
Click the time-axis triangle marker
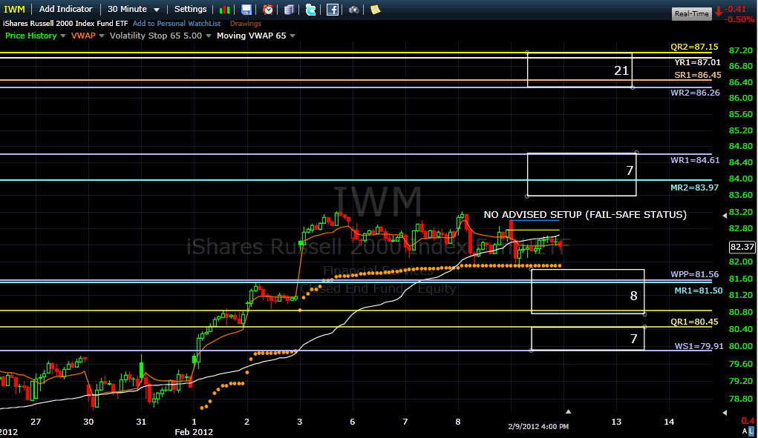tap(569, 411)
